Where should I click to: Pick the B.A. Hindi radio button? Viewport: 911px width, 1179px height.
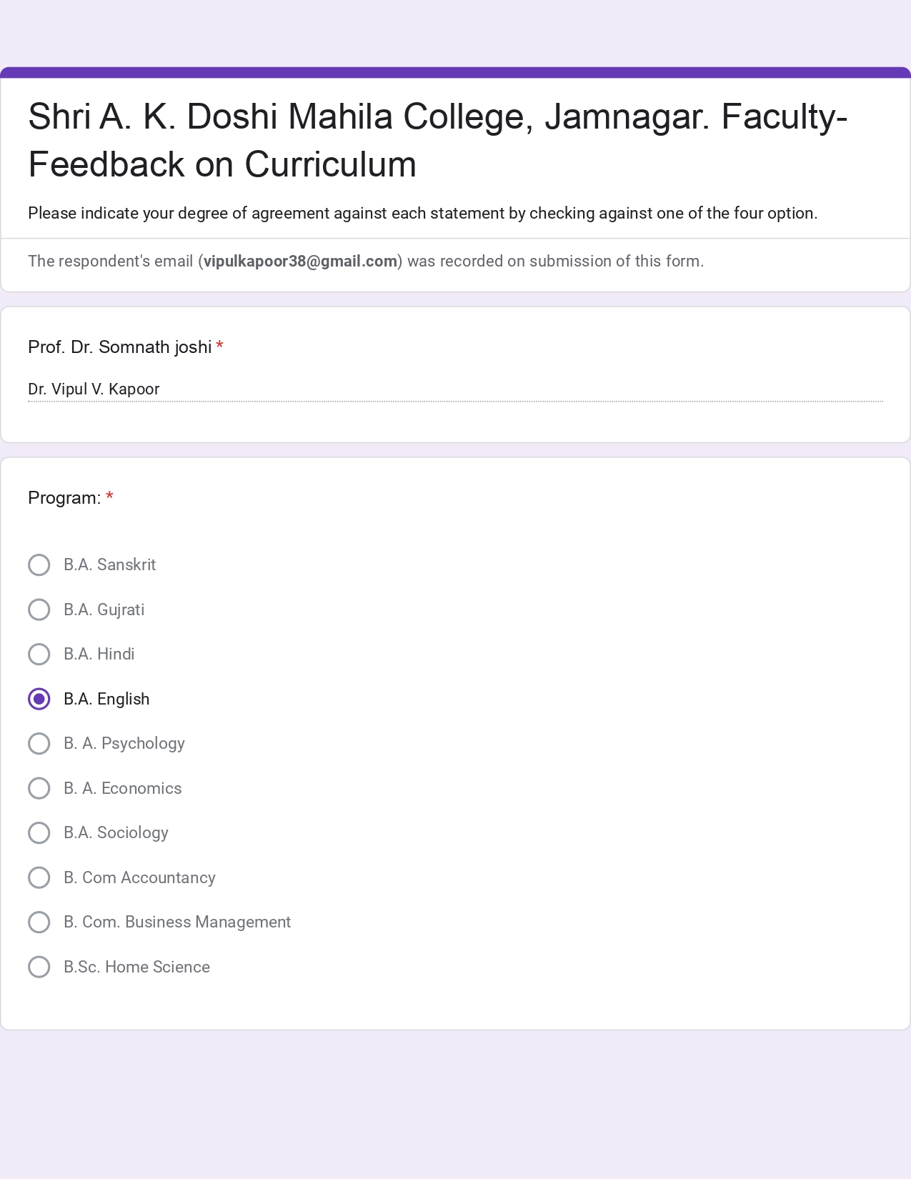click(x=39, y=655)
